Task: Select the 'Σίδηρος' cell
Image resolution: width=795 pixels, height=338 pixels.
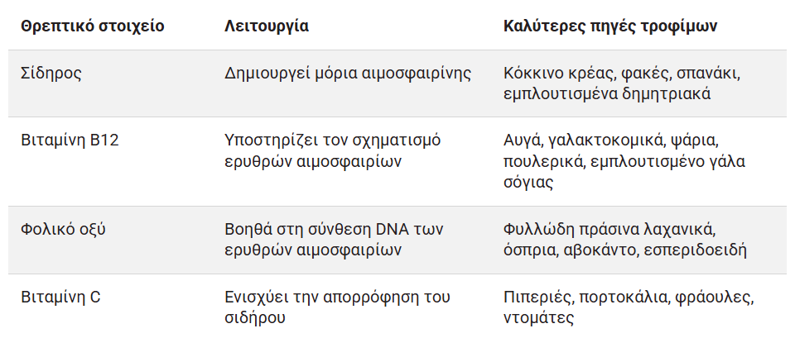Action: point(51,73)
